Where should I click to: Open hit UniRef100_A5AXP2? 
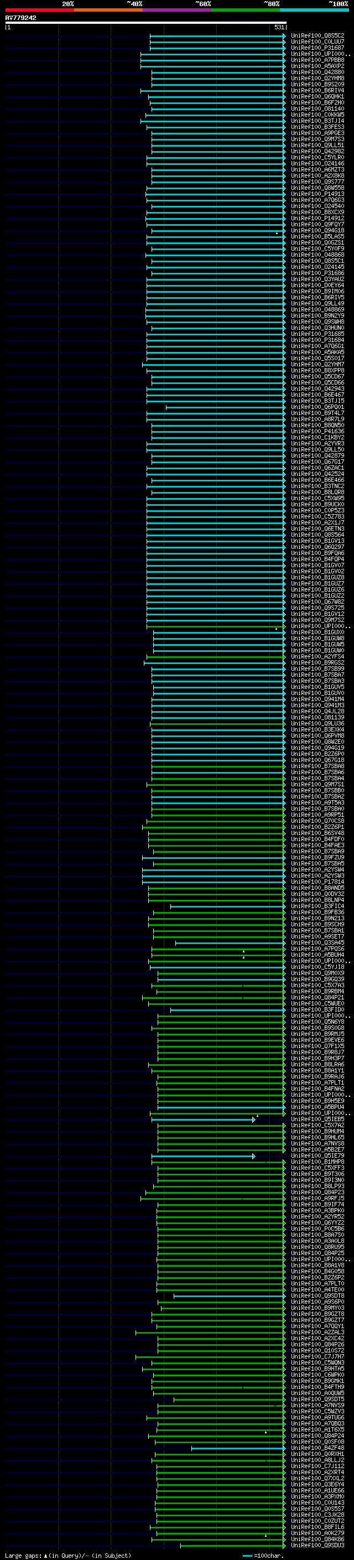point(317,66)
